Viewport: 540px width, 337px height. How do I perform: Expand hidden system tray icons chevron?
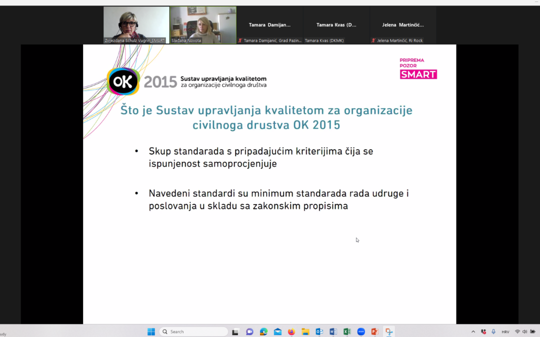(473, 332)
